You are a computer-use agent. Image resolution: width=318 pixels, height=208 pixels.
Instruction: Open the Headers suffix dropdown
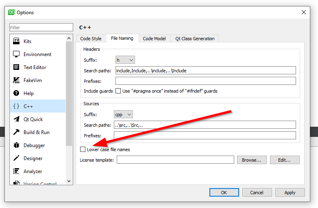(x=125, y=60)
